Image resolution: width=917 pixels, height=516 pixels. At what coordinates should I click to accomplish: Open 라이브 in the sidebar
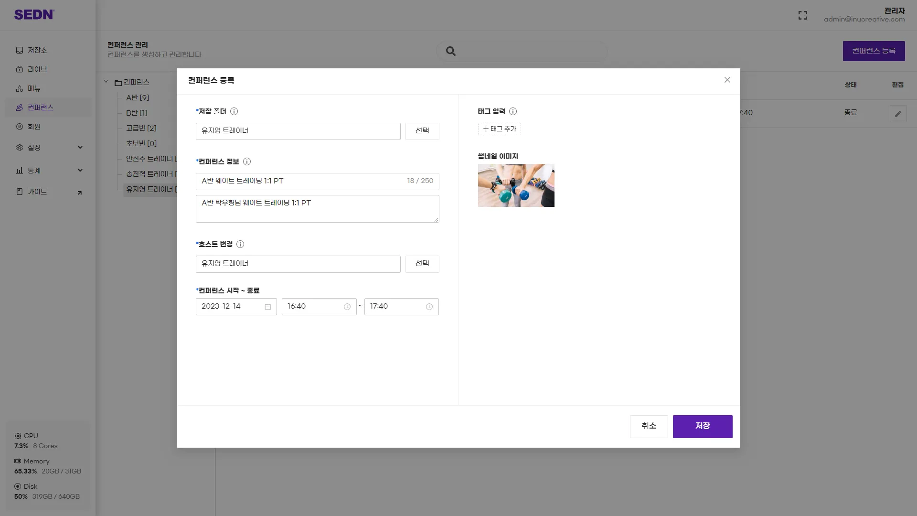[x=37, y=69]
